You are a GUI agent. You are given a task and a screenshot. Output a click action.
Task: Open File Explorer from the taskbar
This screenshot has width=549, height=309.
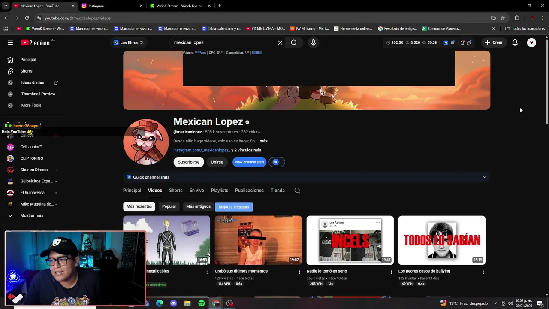[187, 303]
